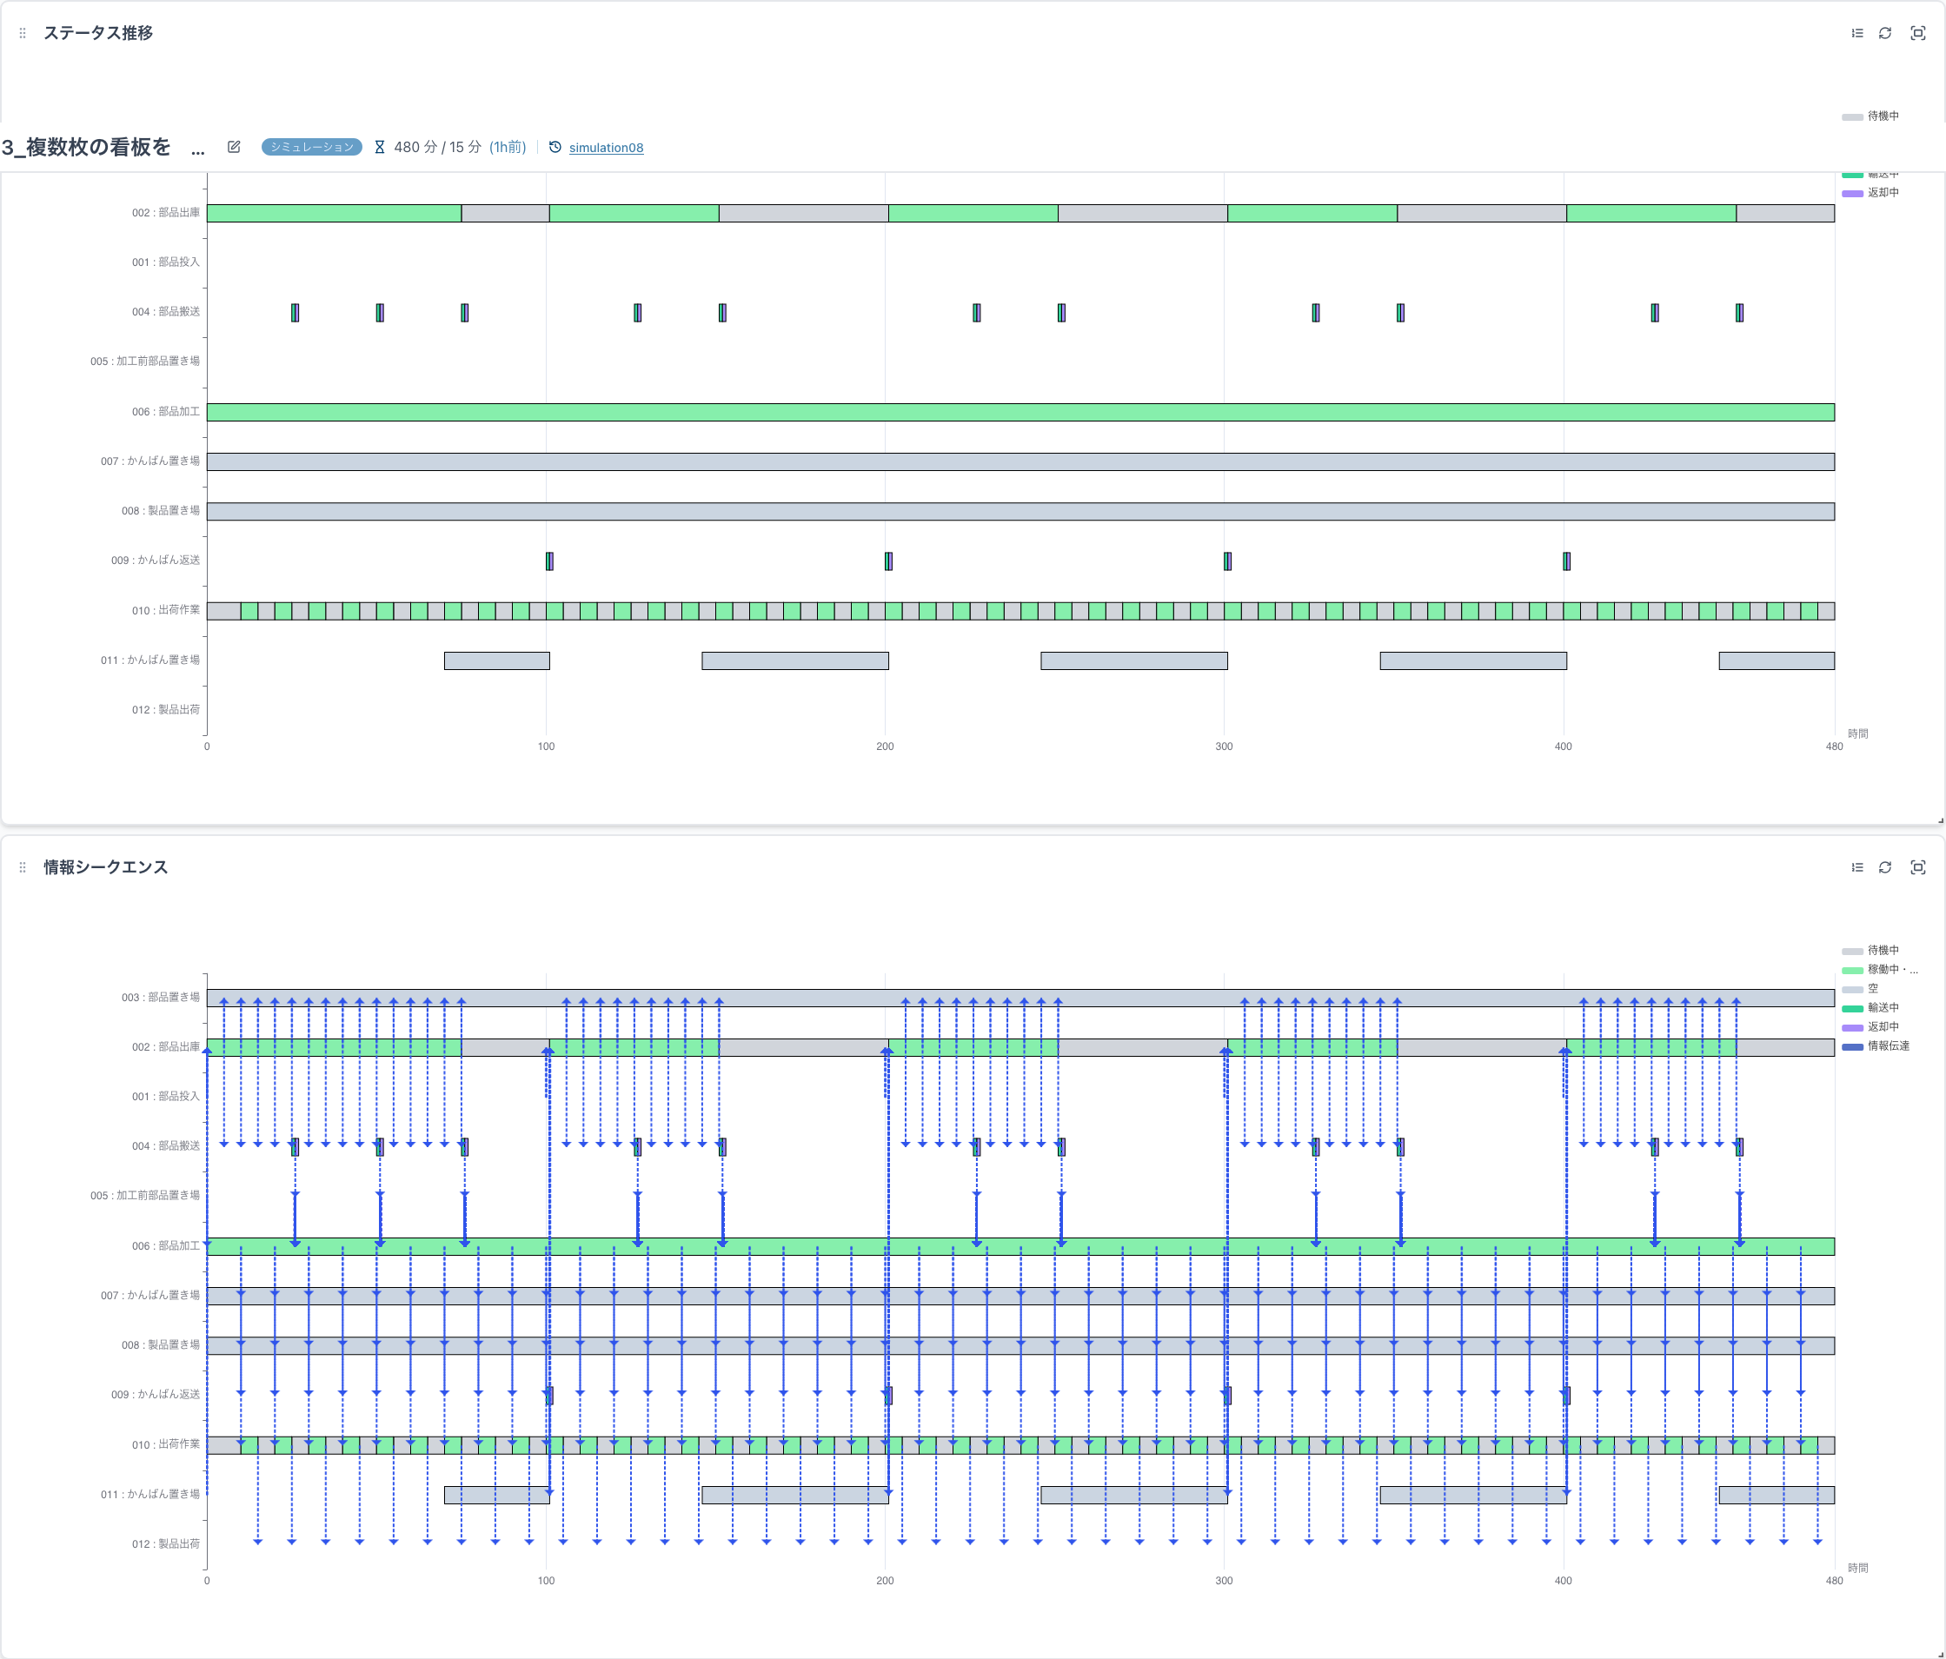Screen dimensions: 1946x1659
Task: Click refresh icon in ステータス推移 panel
Action: 1884,33
